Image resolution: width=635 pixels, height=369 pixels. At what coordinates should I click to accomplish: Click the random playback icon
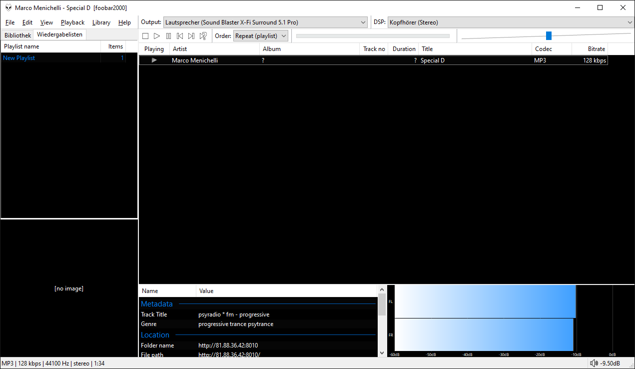[203, 36]
